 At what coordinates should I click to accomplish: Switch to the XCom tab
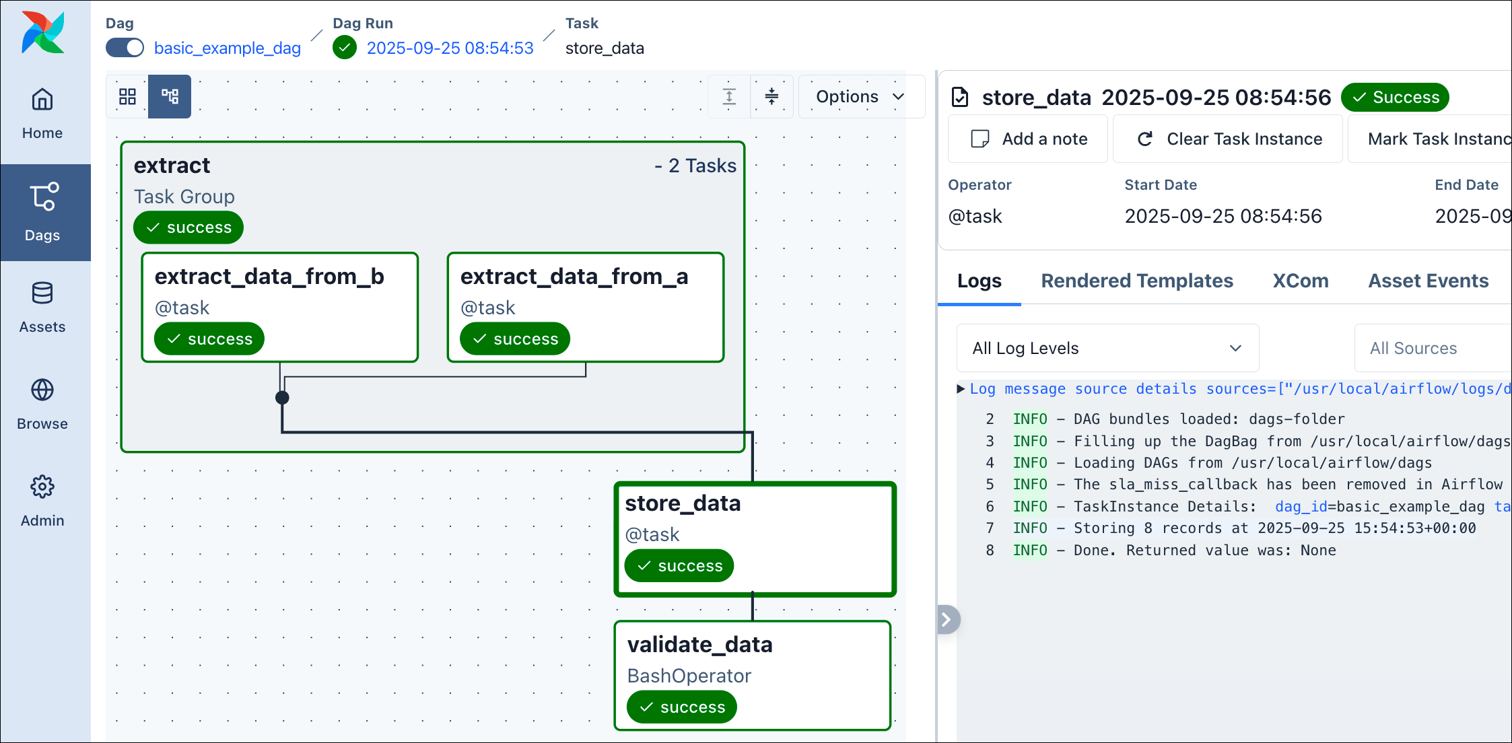pos(1300,281)
